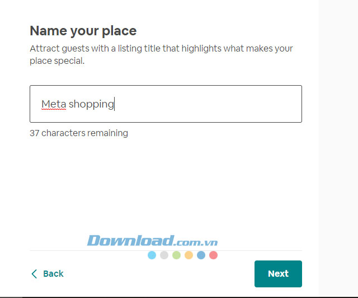Image resolution: width=358 pixels, height=298 pixels.
Task: Focus the listing title input field
Action: point(166,104)
